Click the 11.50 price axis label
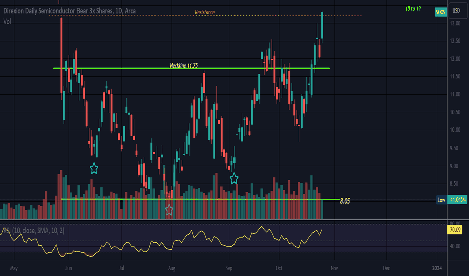Image resolution: width=469 pixels, height=276 pixels. (x=455, y=77)
